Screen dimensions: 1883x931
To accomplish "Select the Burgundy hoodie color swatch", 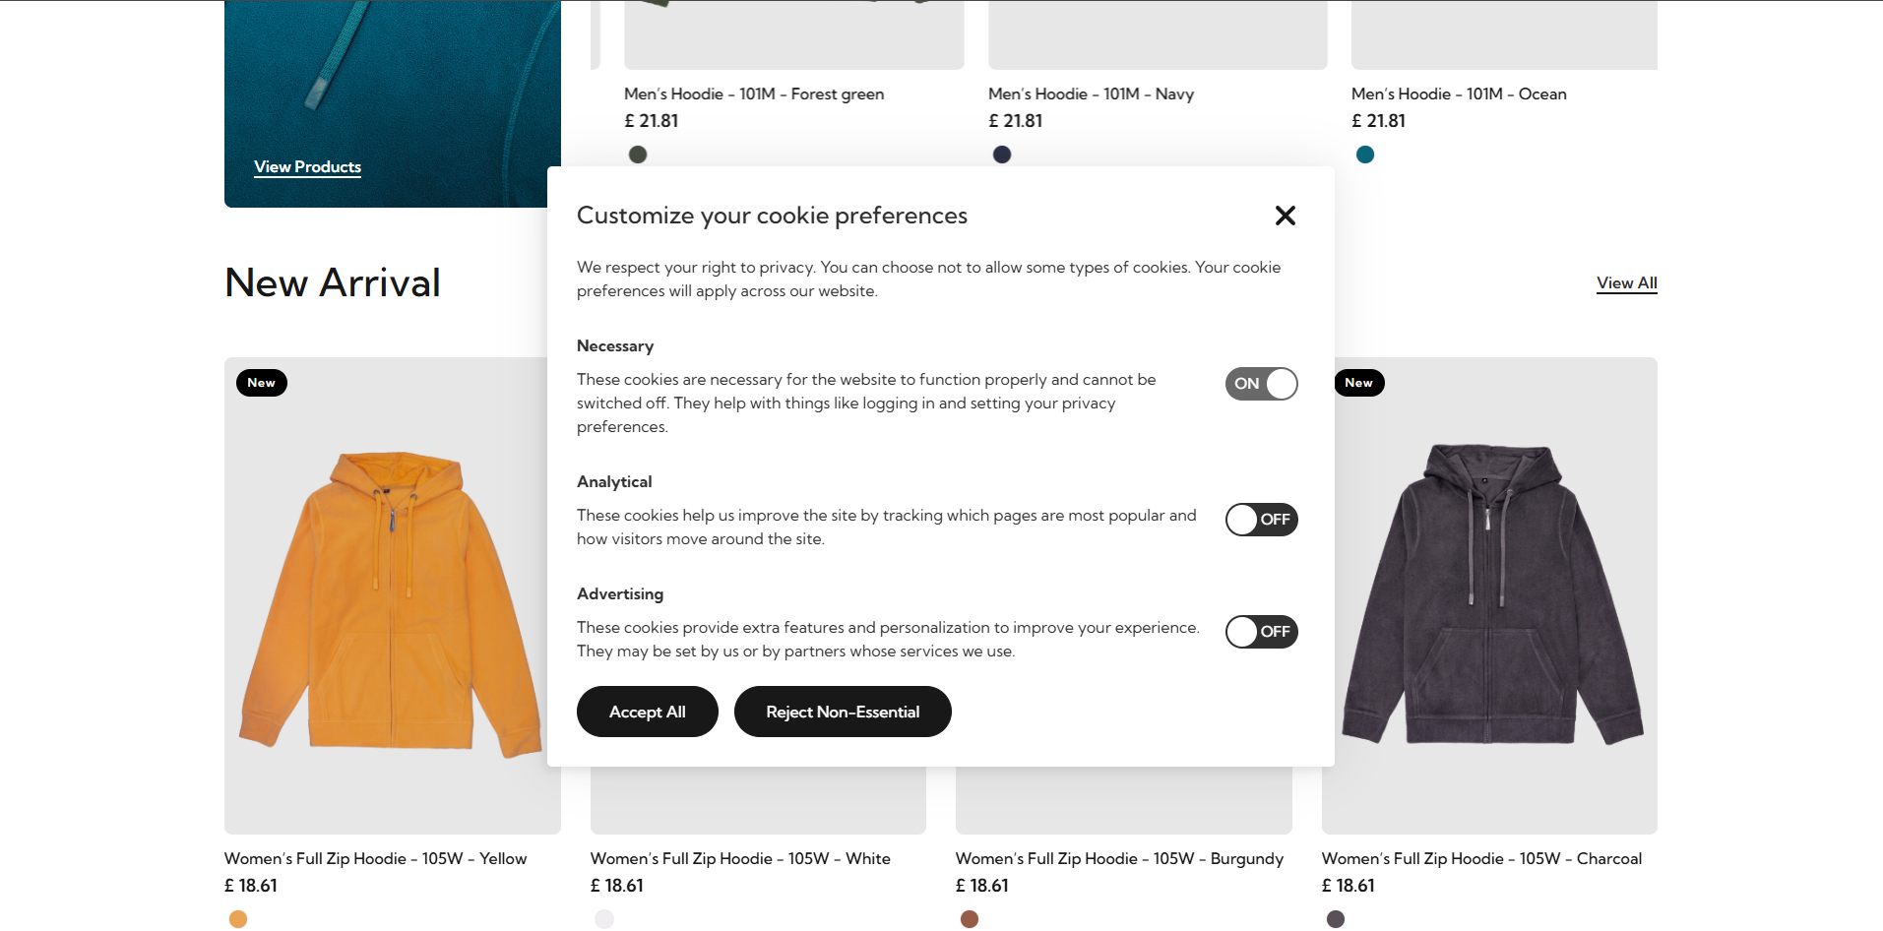I will (970, 919).
